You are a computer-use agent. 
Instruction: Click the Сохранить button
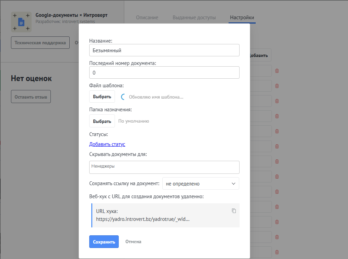click(x=104, y=242)
